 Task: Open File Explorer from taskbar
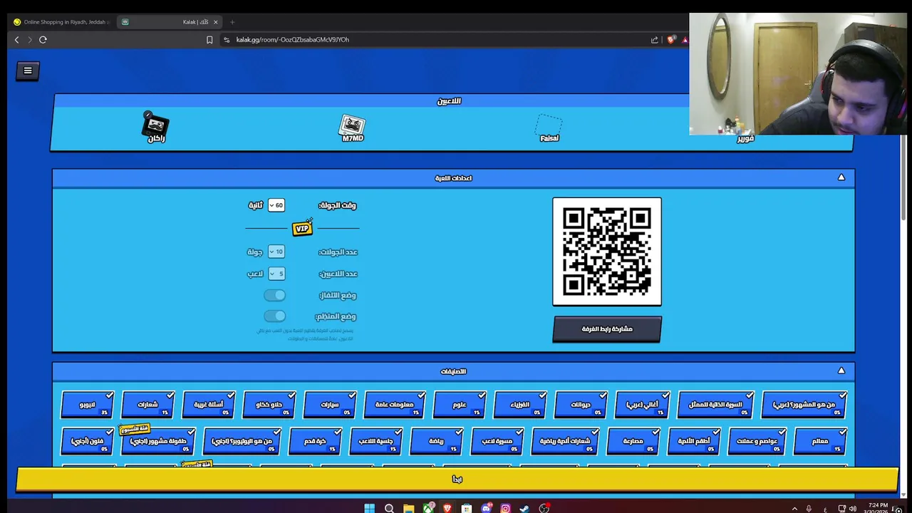click(408, 508)
